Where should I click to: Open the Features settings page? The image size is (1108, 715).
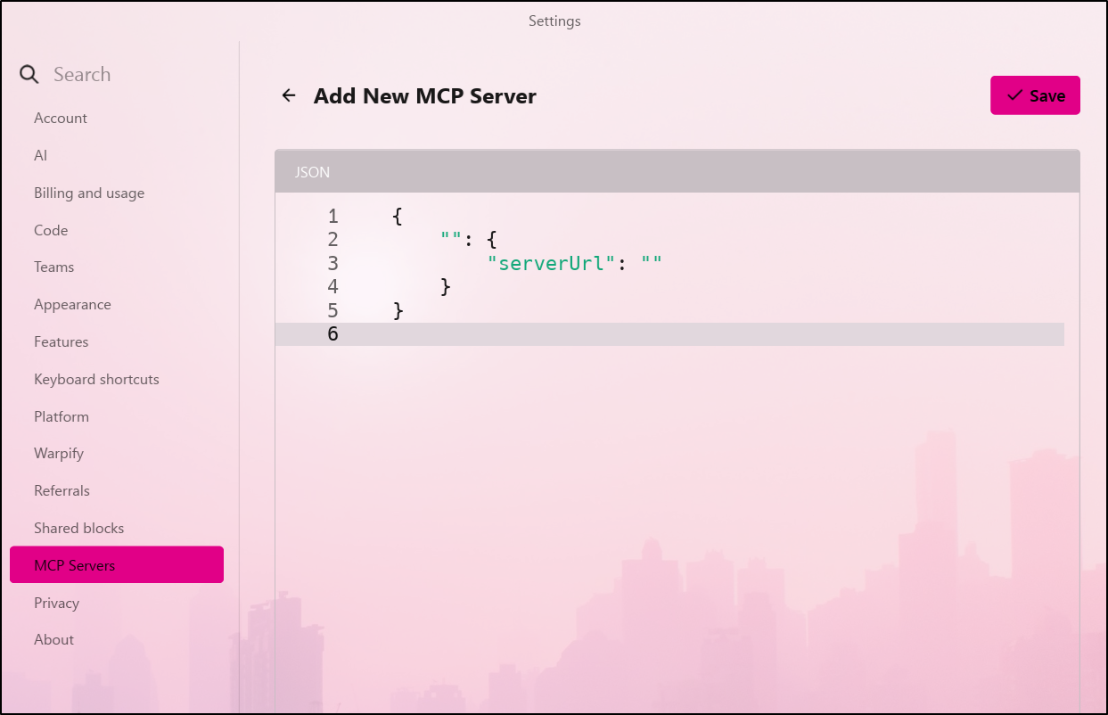tap(62, 342)
